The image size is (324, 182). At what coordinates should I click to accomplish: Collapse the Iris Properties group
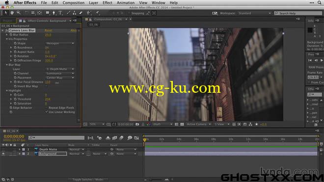(x=7, y=39)
